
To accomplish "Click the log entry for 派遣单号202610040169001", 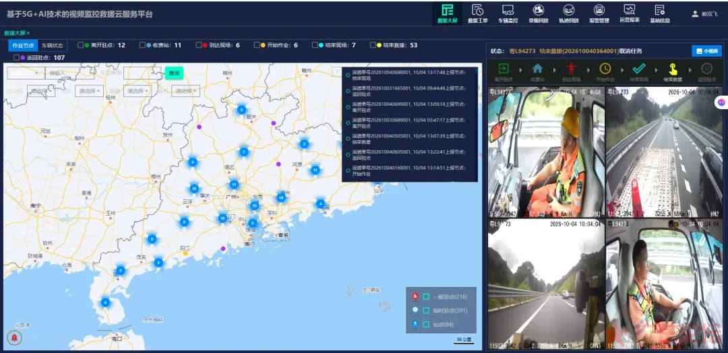I will point(409,170).
